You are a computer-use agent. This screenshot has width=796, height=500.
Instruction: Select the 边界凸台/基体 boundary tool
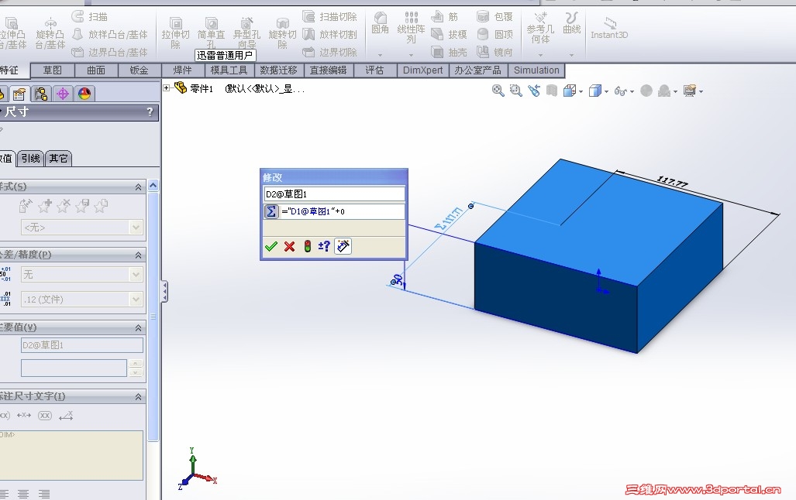tap(109, 52)
